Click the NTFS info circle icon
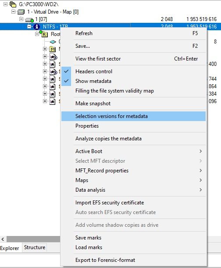This screenshot has height=268, width=221. (x=36, y=27)
